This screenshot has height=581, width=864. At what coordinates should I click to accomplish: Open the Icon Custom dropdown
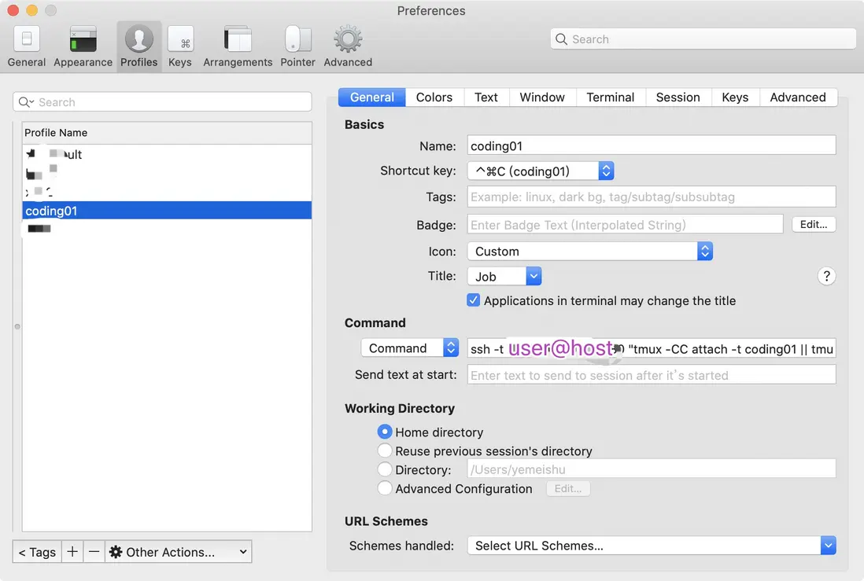[x=589, y=251]
